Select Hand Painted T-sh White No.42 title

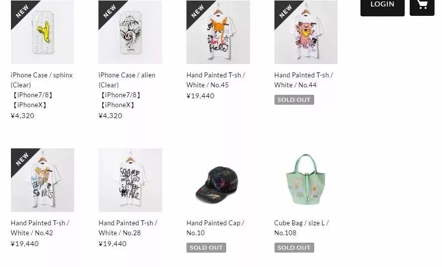tap(40, 228)
